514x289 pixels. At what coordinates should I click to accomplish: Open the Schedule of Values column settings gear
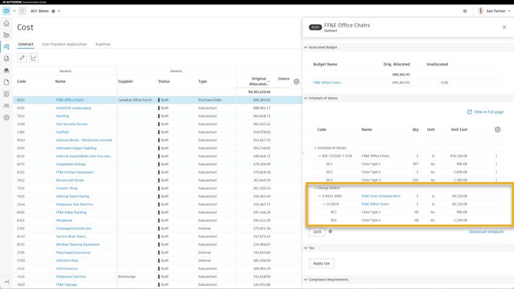pos(497,129)
